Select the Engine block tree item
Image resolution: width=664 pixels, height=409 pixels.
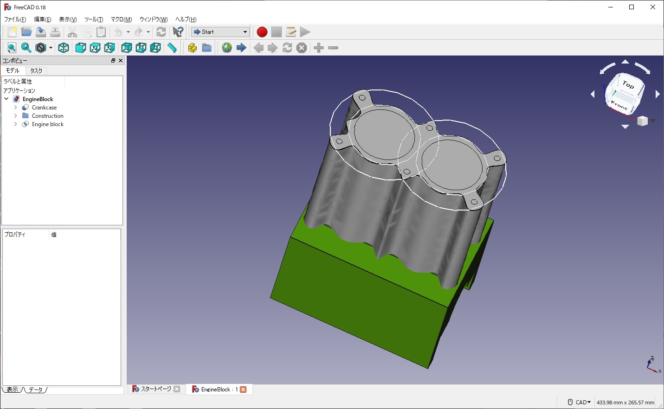coord(47,124)
